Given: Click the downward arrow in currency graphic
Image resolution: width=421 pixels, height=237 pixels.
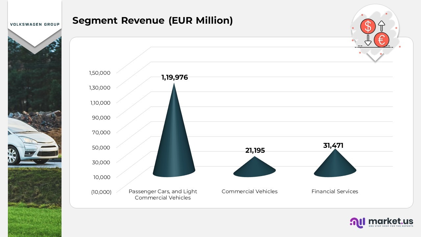Looking at the screenshot, I should pyautogui.click(x=368, y=40).
